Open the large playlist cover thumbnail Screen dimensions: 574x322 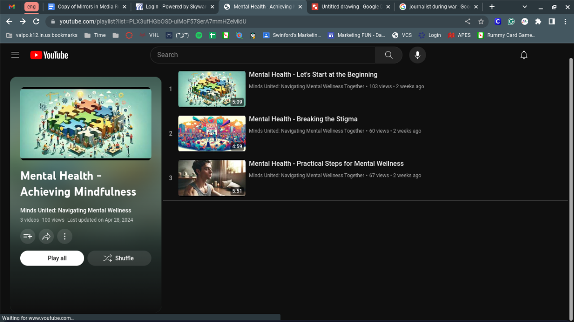pyautogui.click(x=86, y=124)
